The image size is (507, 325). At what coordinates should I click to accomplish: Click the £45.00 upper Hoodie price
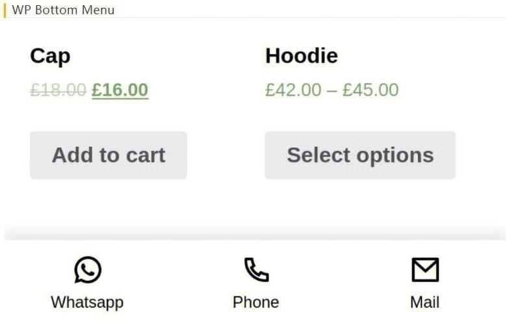click(x=370, y=90)
